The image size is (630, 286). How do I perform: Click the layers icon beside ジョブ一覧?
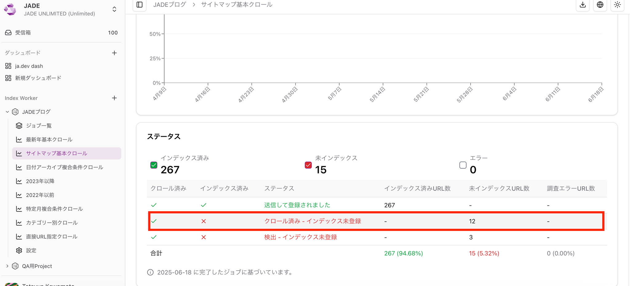19,126
